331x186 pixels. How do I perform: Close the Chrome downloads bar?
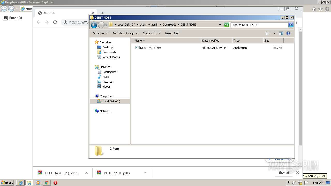coord(298,173)
